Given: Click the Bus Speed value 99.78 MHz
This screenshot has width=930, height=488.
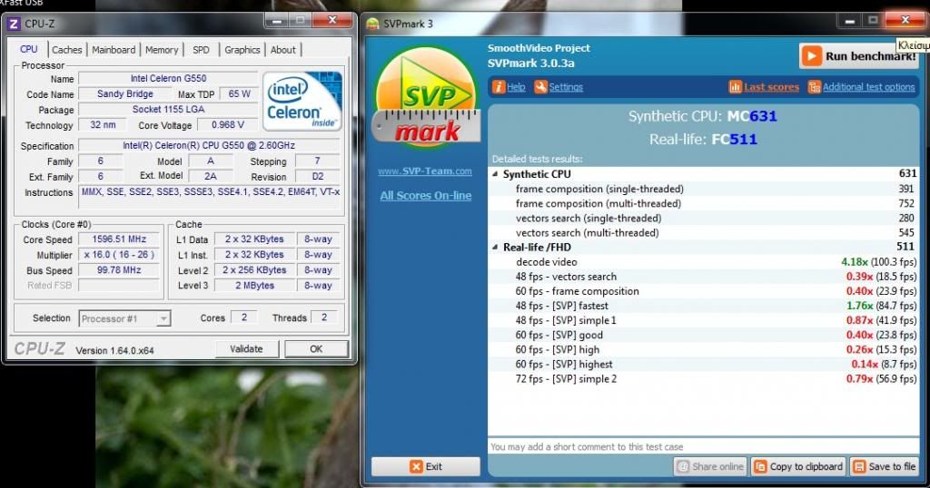Looking at the screenshot, I should tap(119, 270).
